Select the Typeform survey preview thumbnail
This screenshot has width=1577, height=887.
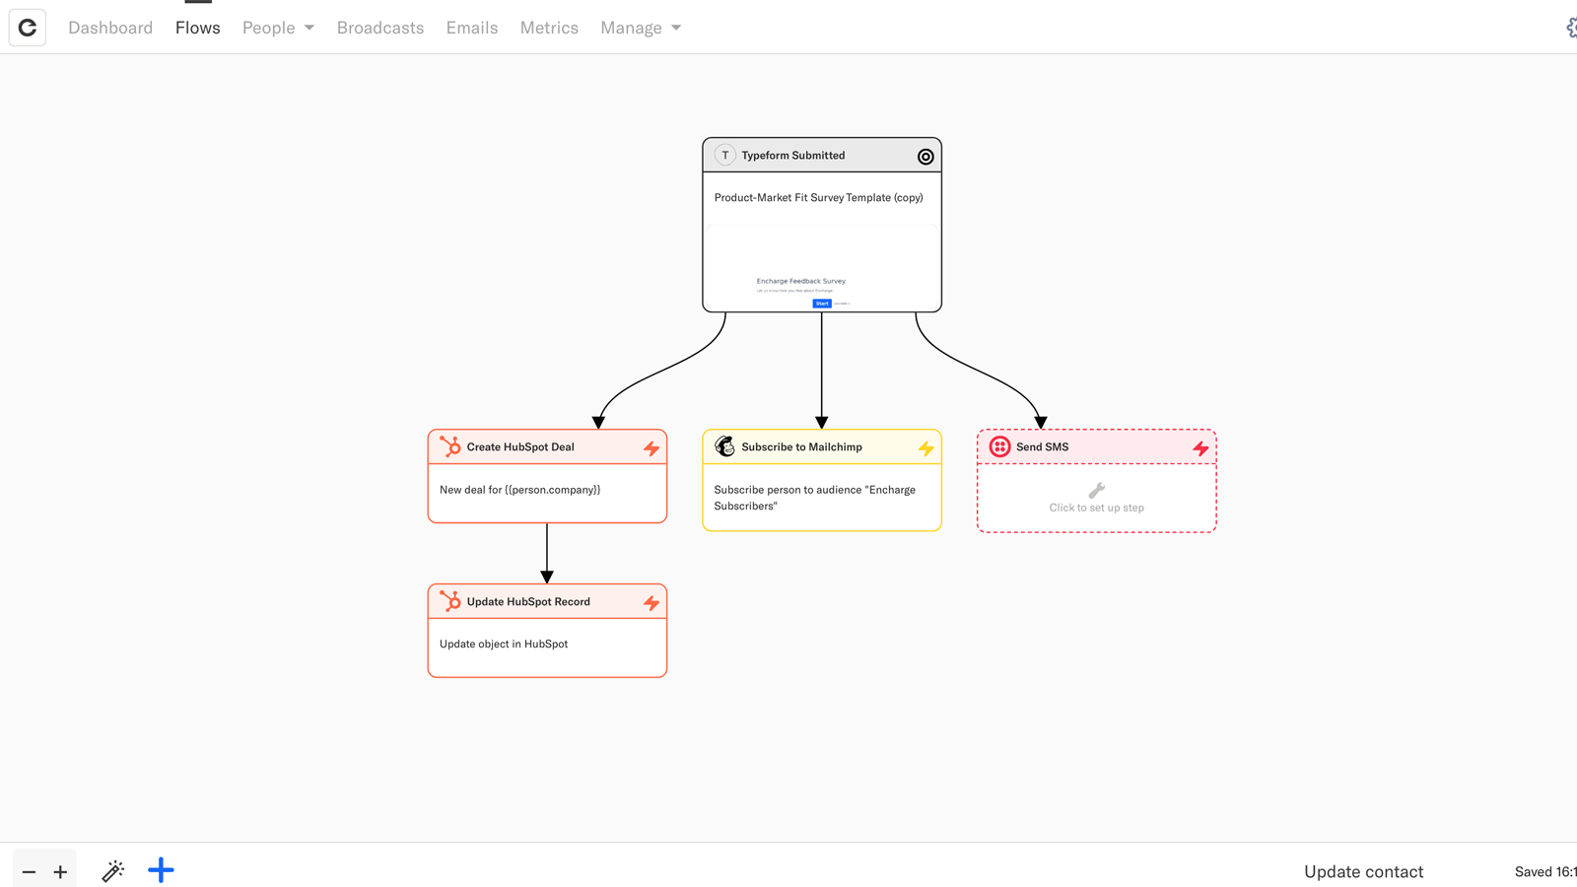pyautogui.click(x=821, y=266)
